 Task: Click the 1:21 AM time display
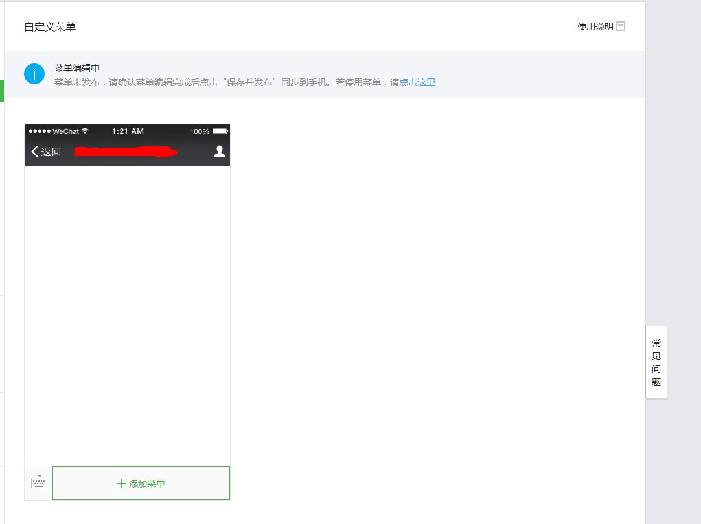pos(128,131)
